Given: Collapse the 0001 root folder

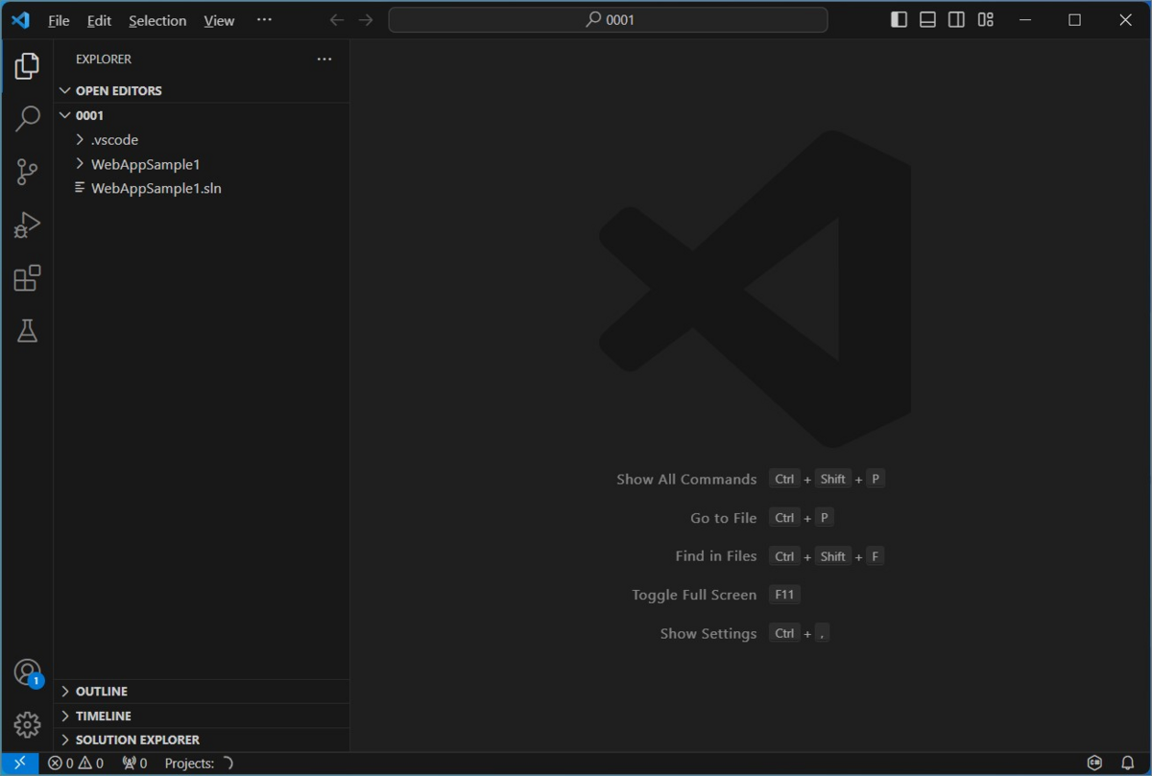Looking at the screenshot, I should coord(202,115).
